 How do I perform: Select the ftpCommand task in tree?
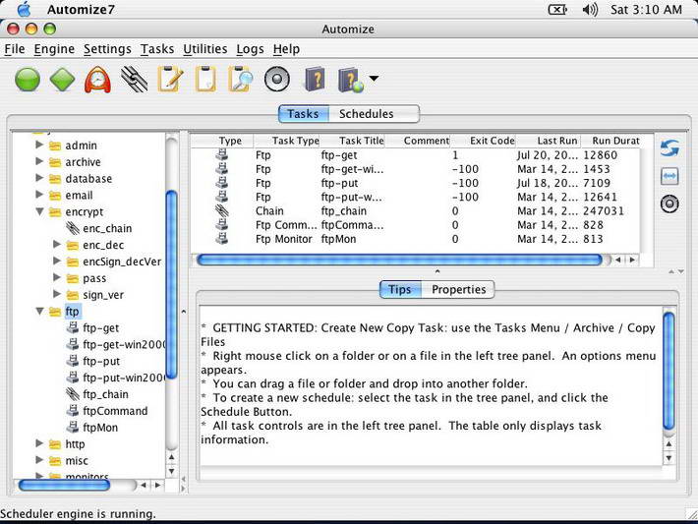click(114, 411)
